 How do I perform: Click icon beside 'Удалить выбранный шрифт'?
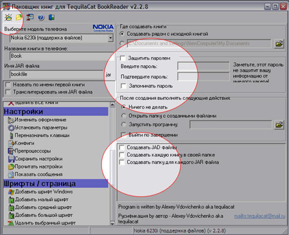[11, 223]
